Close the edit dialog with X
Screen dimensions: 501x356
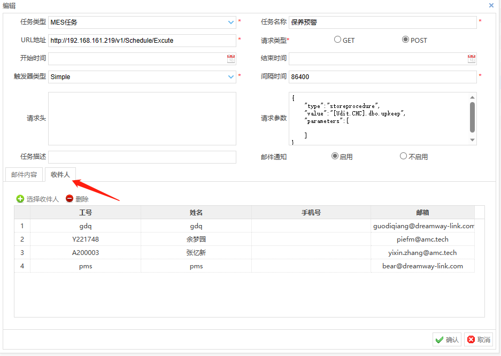tap(491, 5)
